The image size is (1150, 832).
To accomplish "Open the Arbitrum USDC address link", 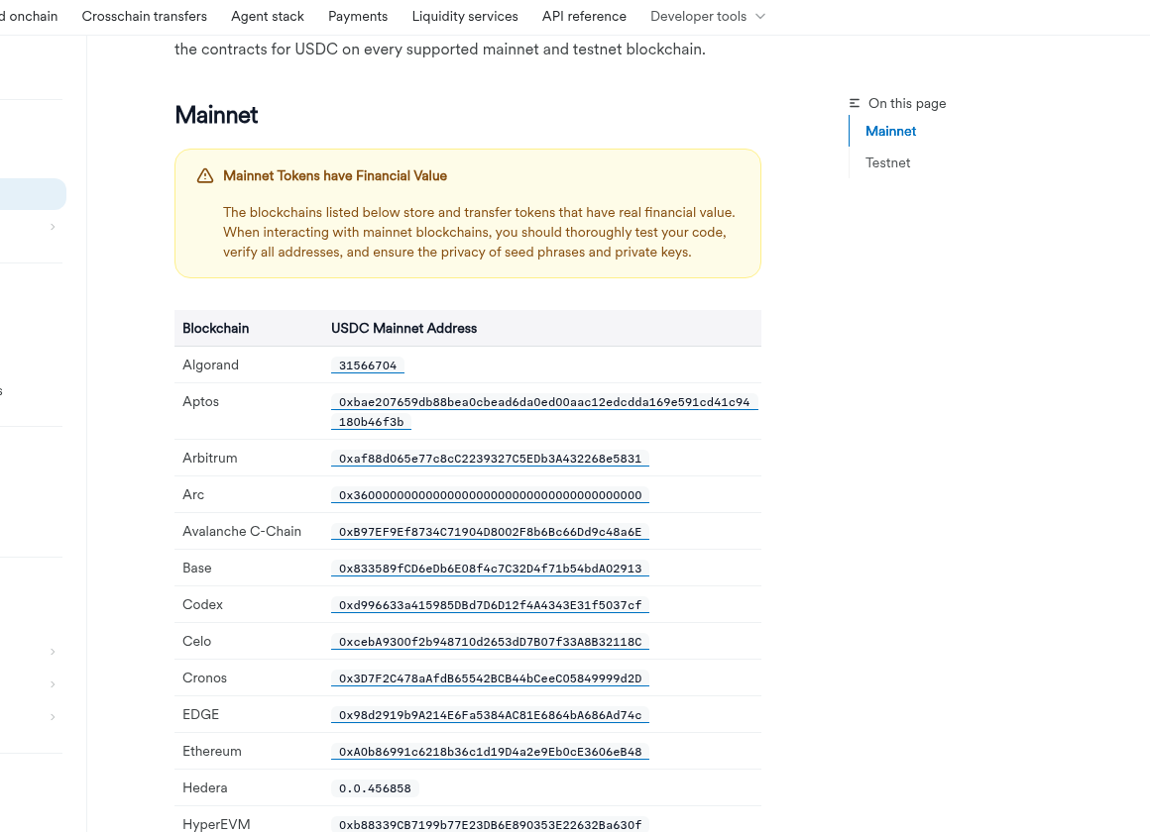I will pos(490,459).
